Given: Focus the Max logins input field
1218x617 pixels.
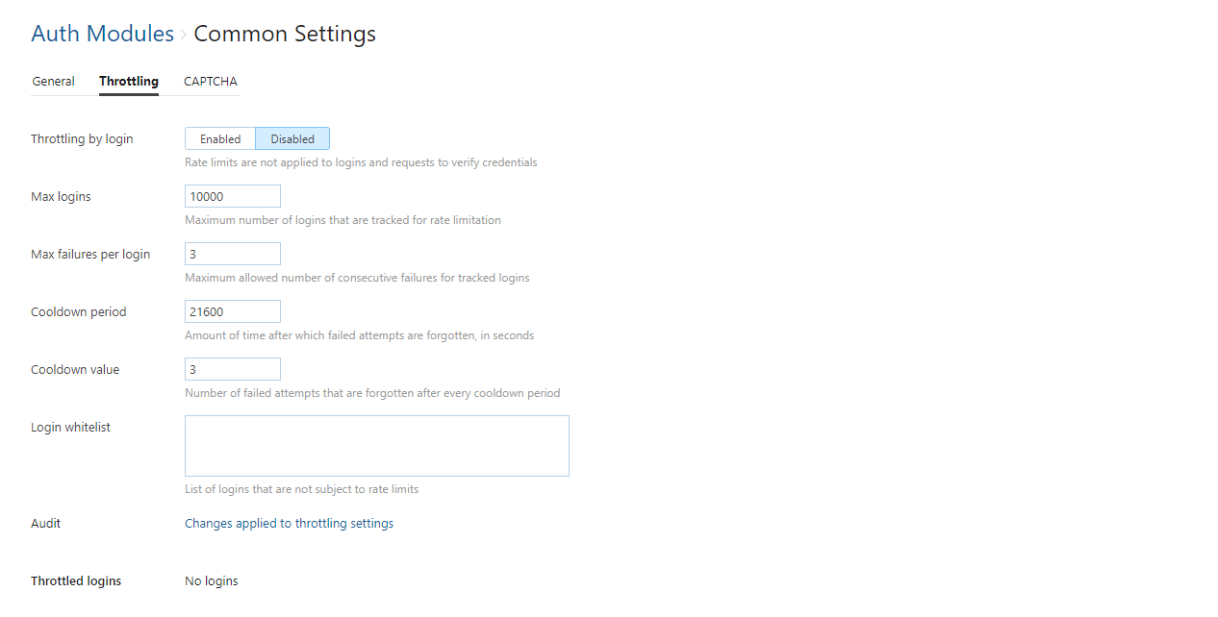Looking at the screenshot, I should coord(233,197).
